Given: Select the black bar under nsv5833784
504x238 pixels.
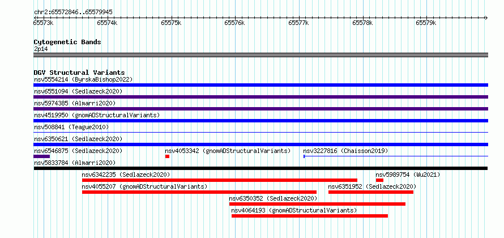Looking at the screenshot, I should [260, 168].
